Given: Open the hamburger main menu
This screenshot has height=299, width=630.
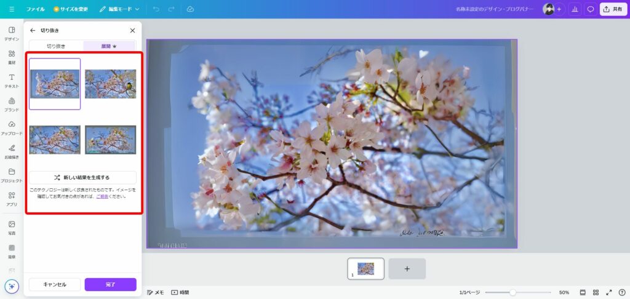Looking at the screenshot, I should (12, 9).
